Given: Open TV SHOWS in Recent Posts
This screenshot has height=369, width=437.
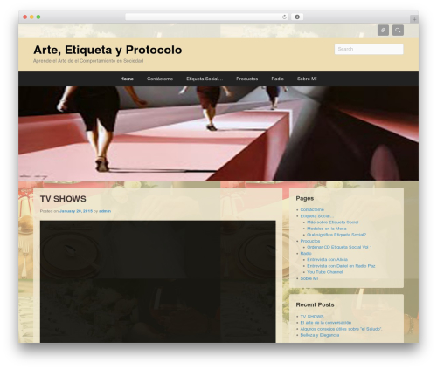Looking at the screenshot, I should [312, 317].
